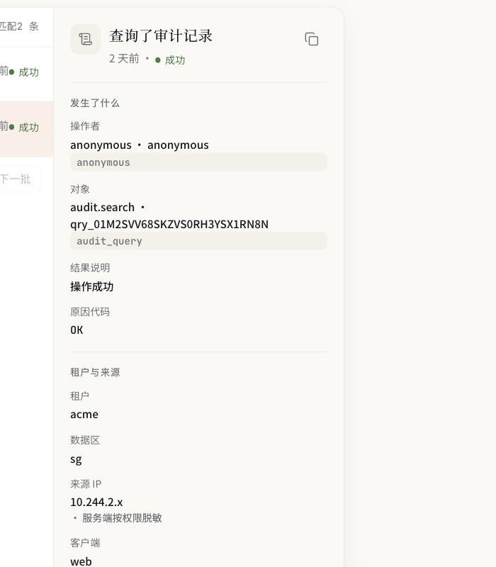Screen dimensions: 496x567
Task: Click the anonymous code chip
Action: click(198, 162)
